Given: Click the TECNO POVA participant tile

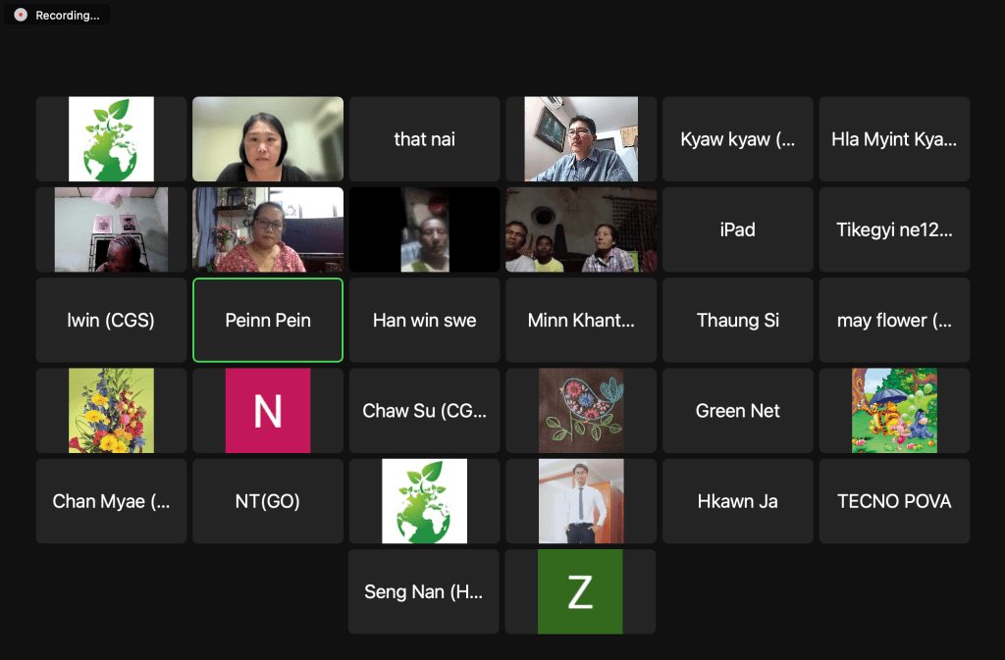Looking at the screenshot, I should pos(894,501).
